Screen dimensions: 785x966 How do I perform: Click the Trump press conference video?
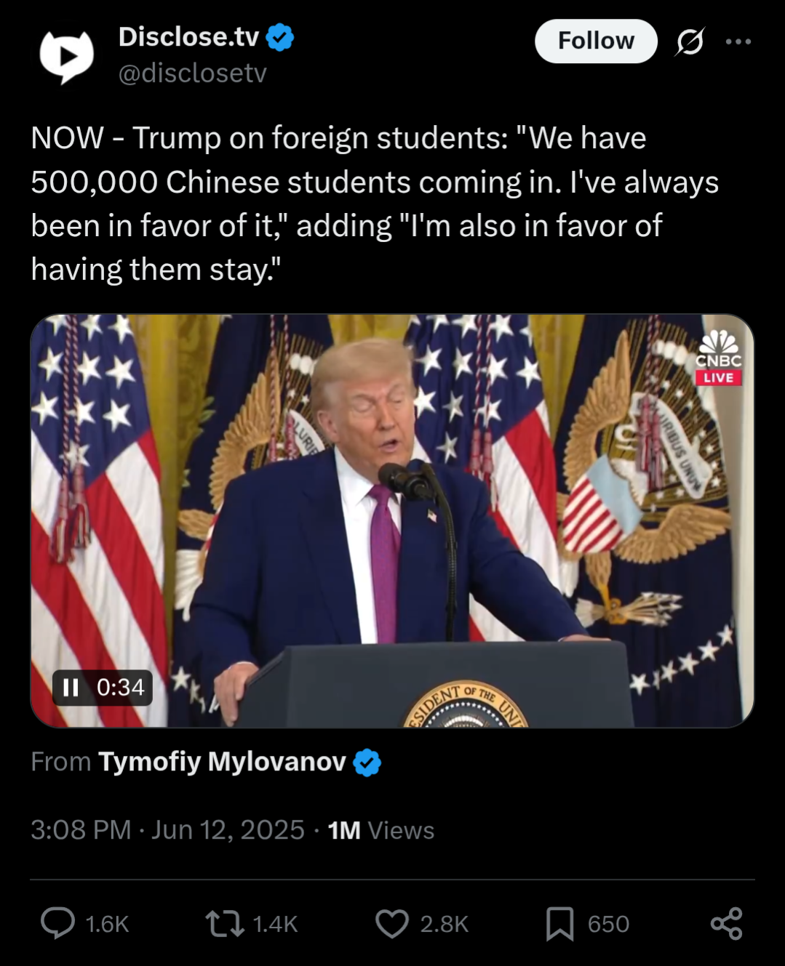[x=392, y=520]
